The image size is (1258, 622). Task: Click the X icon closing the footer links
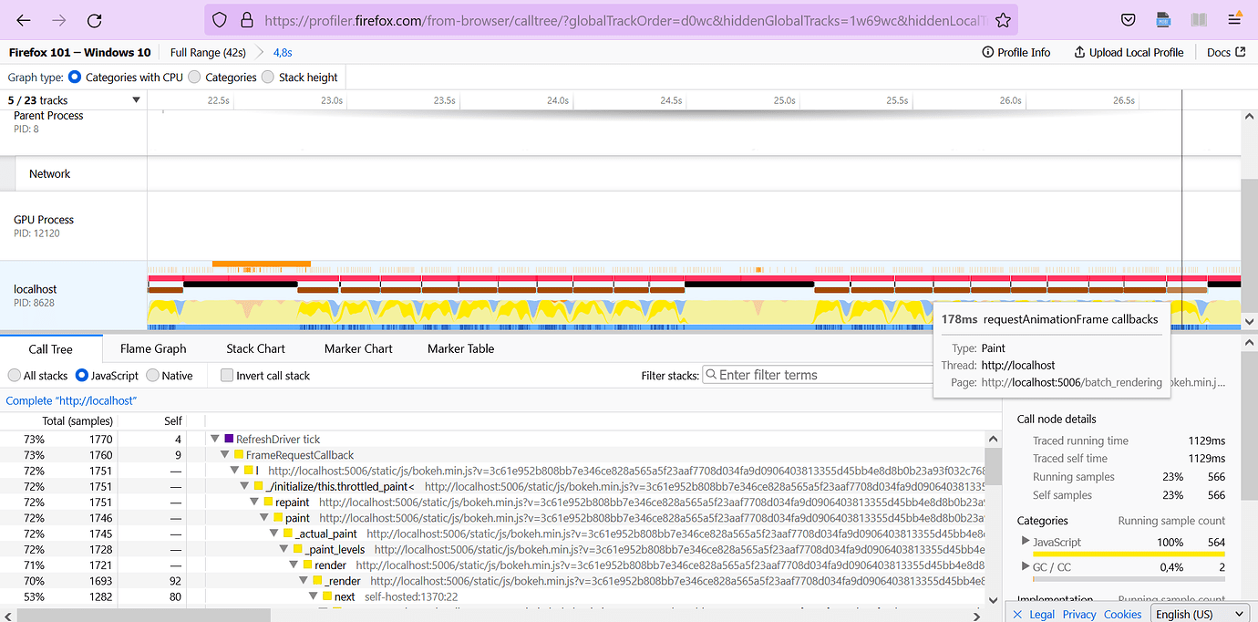(1018, 615)
